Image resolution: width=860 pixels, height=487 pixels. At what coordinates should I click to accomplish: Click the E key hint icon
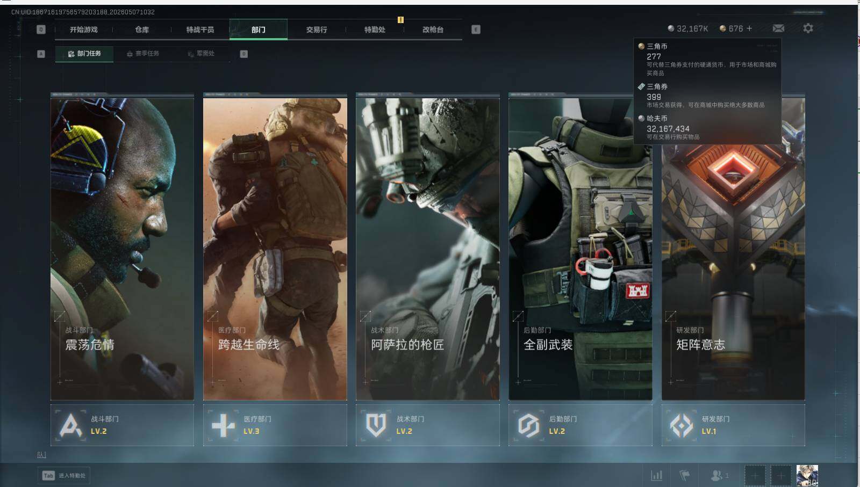point(476,30)
